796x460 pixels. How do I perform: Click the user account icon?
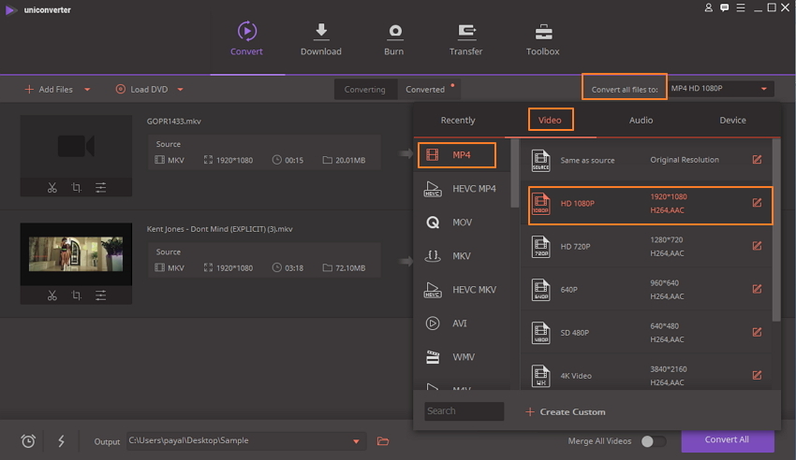(x=708, y=7)
